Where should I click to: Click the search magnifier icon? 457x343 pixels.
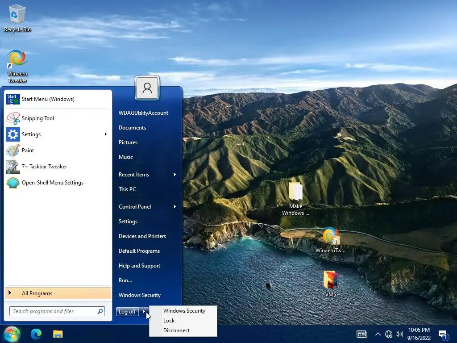coord(100,311)
